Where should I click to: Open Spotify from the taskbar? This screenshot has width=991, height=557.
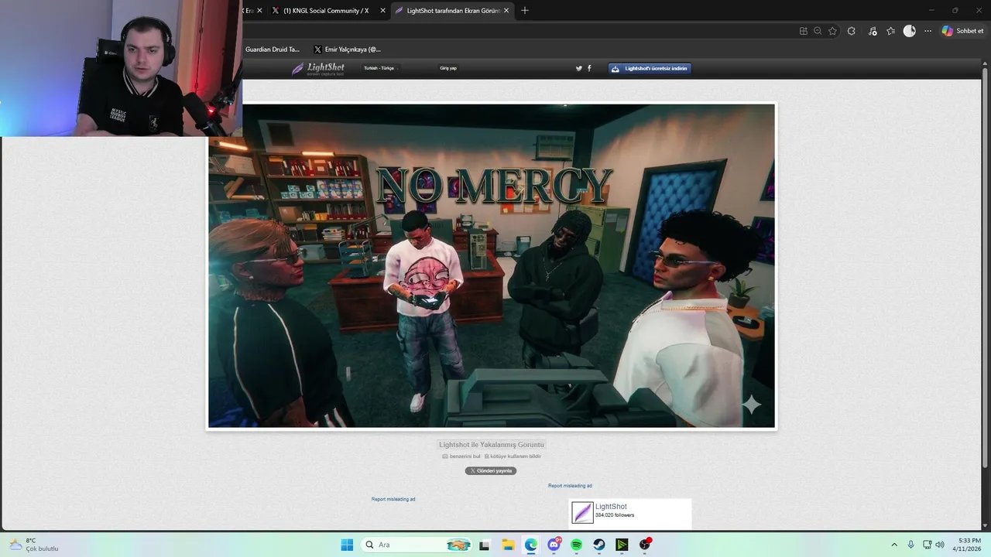coord(577,545)
